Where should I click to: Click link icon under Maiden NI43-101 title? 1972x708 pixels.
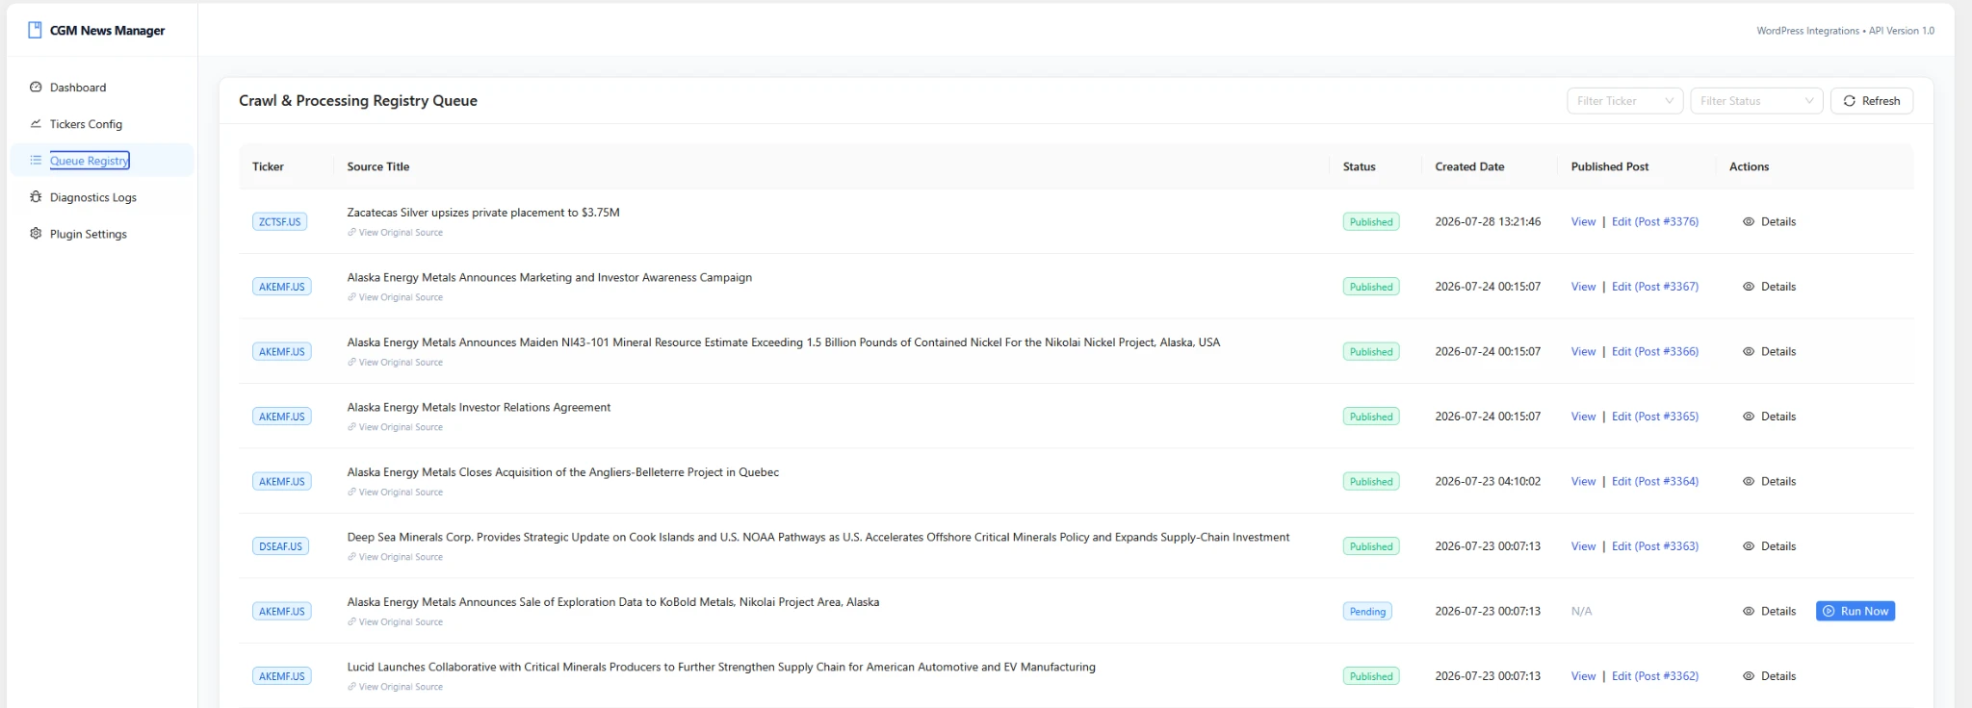(x=351, y=363)
